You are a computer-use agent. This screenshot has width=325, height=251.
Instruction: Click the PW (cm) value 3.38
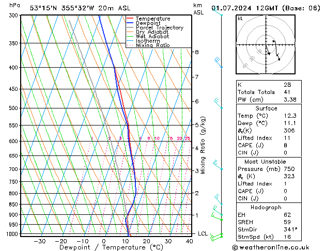pos(290,100)
